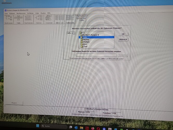The image size is (173, 130).
Task: Open the Listen menu
Action: [x=37, y=13]
